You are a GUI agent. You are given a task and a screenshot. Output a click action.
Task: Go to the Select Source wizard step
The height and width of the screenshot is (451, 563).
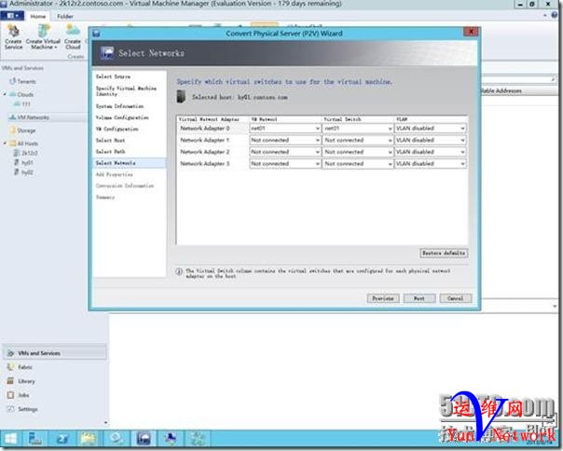point(113,76)
